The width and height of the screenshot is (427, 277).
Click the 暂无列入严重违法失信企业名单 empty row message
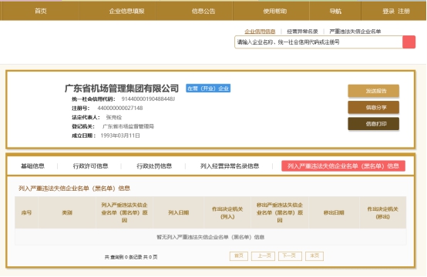[x=210, y=237]
